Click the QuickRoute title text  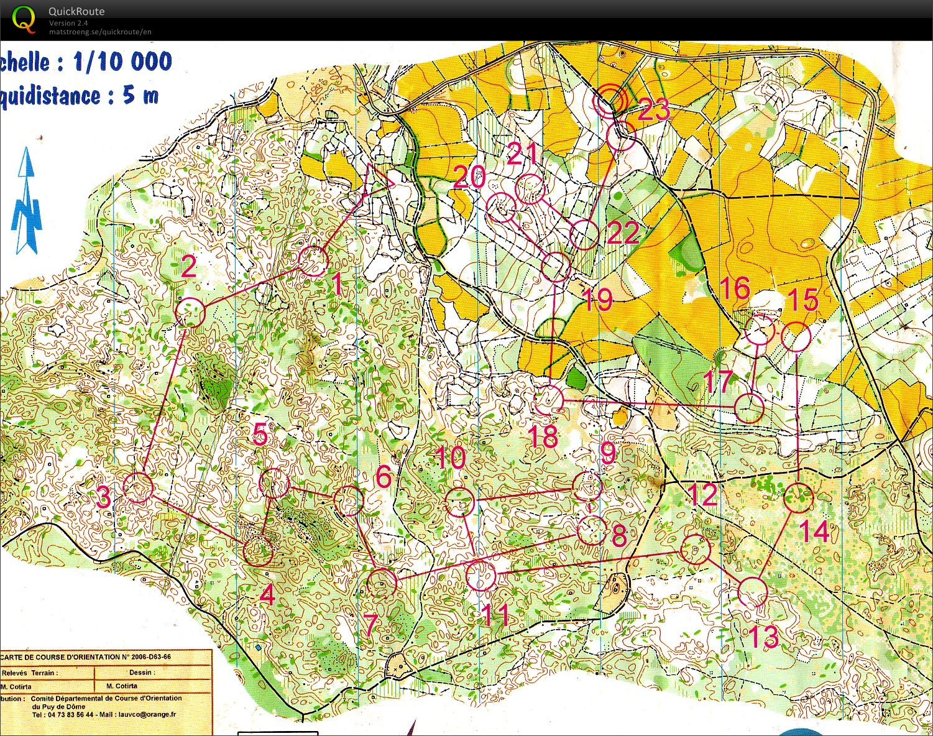tap(76, 11)
